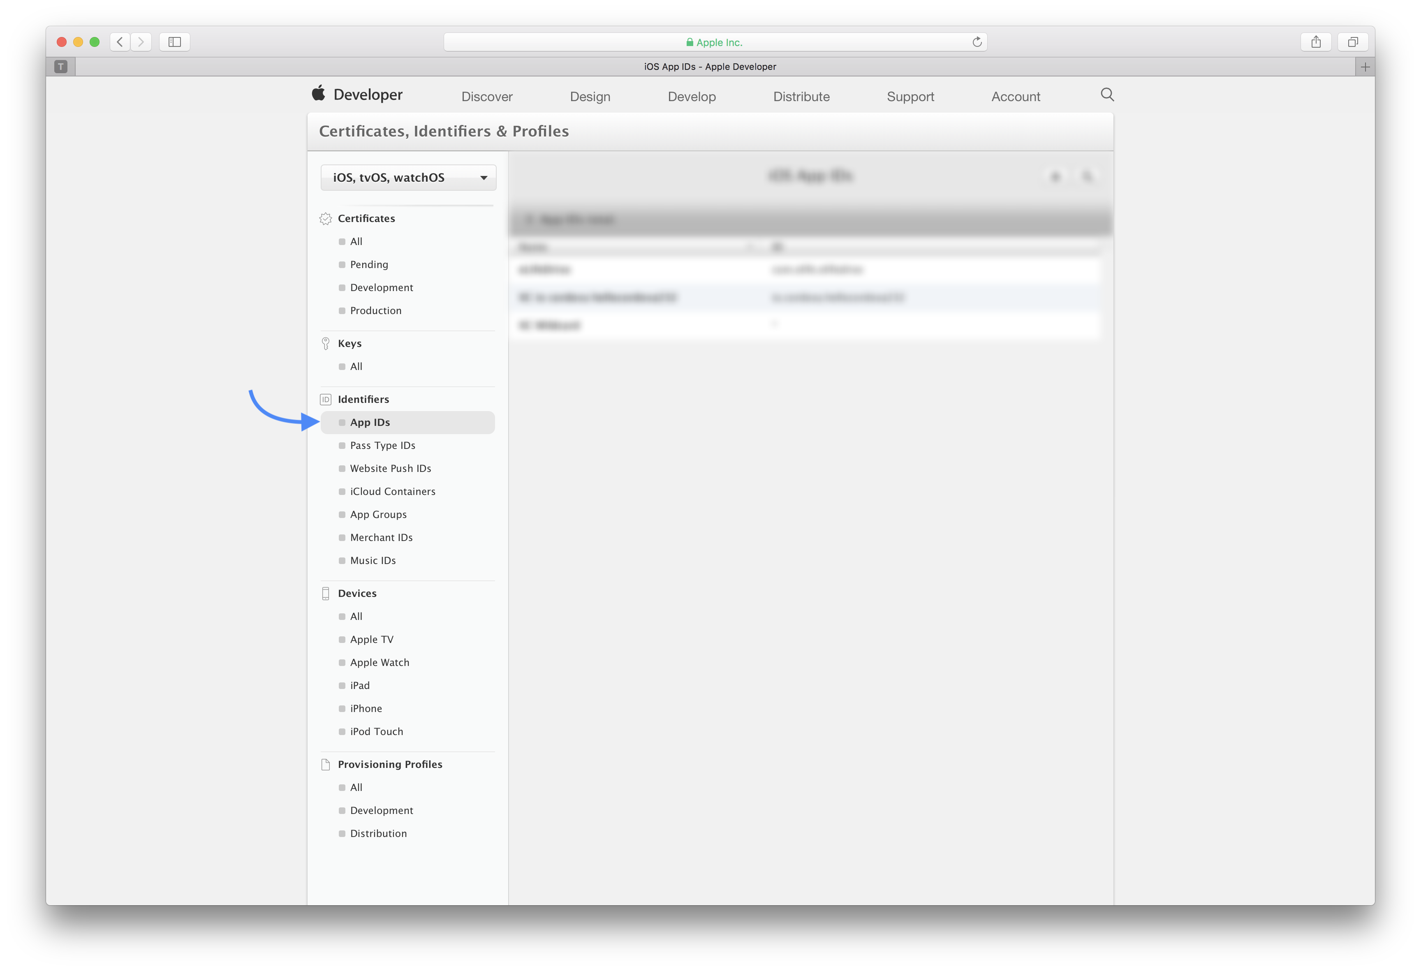Select Merchant IDs
The image size is (1421, 971).
[381, 537]
